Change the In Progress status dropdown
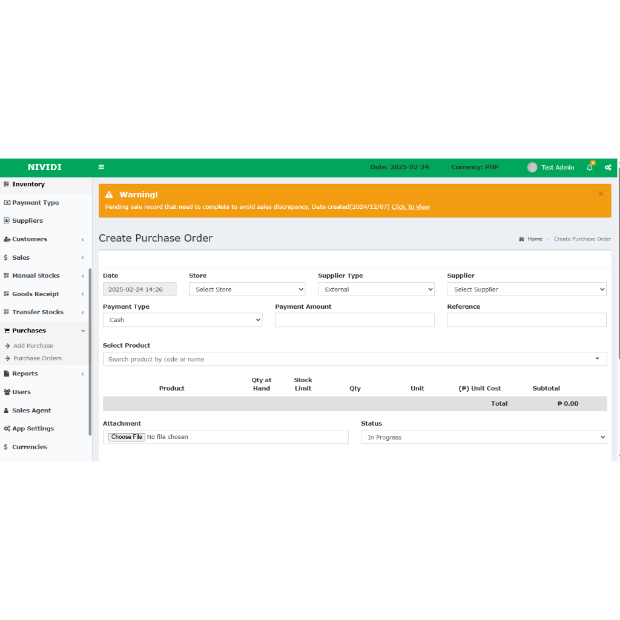Screen dimensions: 620x620 point(484,437)
